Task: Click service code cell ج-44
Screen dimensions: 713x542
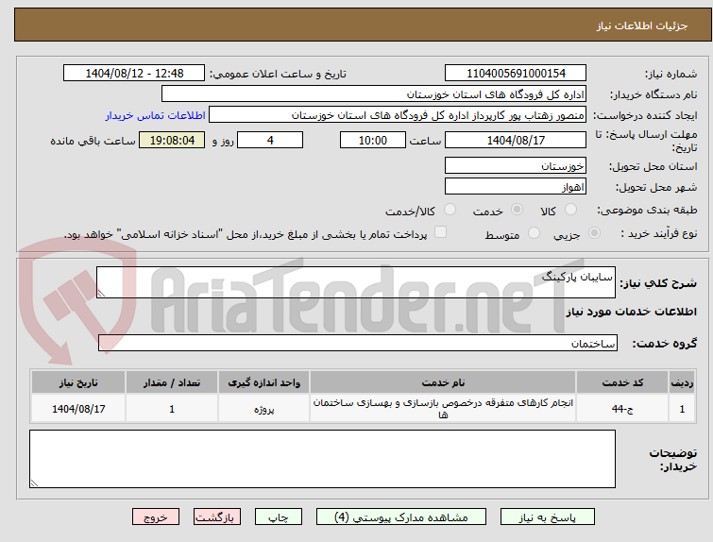Action: click(x=622, y=409)
